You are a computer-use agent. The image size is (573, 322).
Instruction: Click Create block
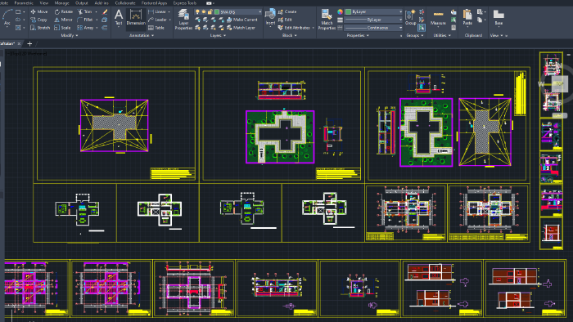pos(287,11)
